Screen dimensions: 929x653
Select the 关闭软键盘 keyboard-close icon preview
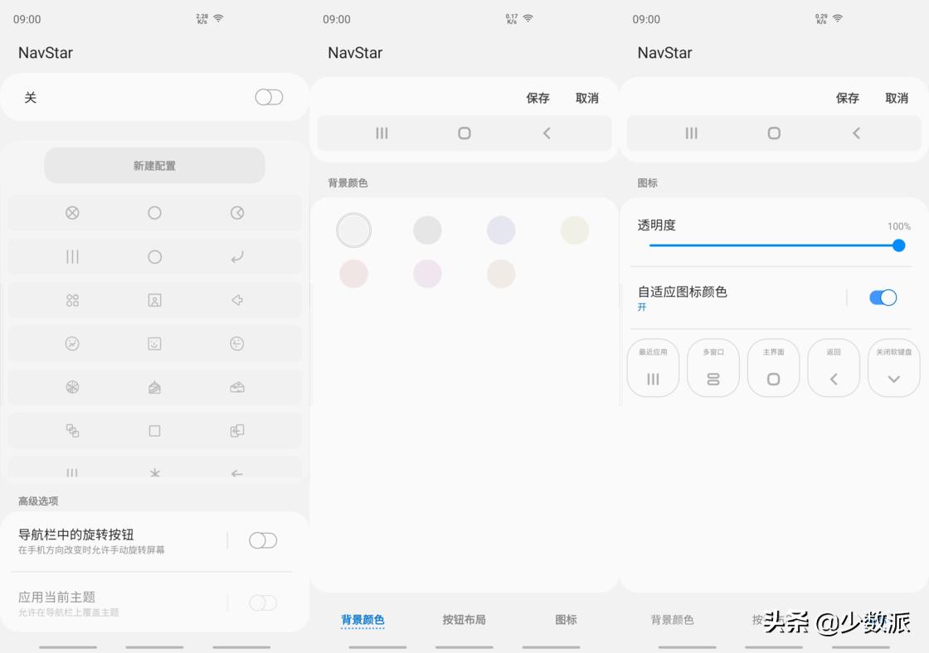[893, 368]
